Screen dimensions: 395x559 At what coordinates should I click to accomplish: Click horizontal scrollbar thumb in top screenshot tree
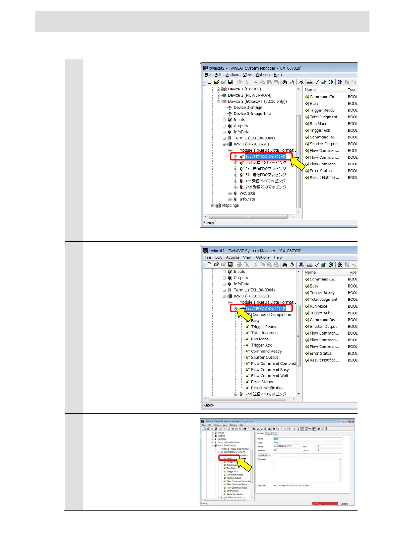[x=248, y=216]
